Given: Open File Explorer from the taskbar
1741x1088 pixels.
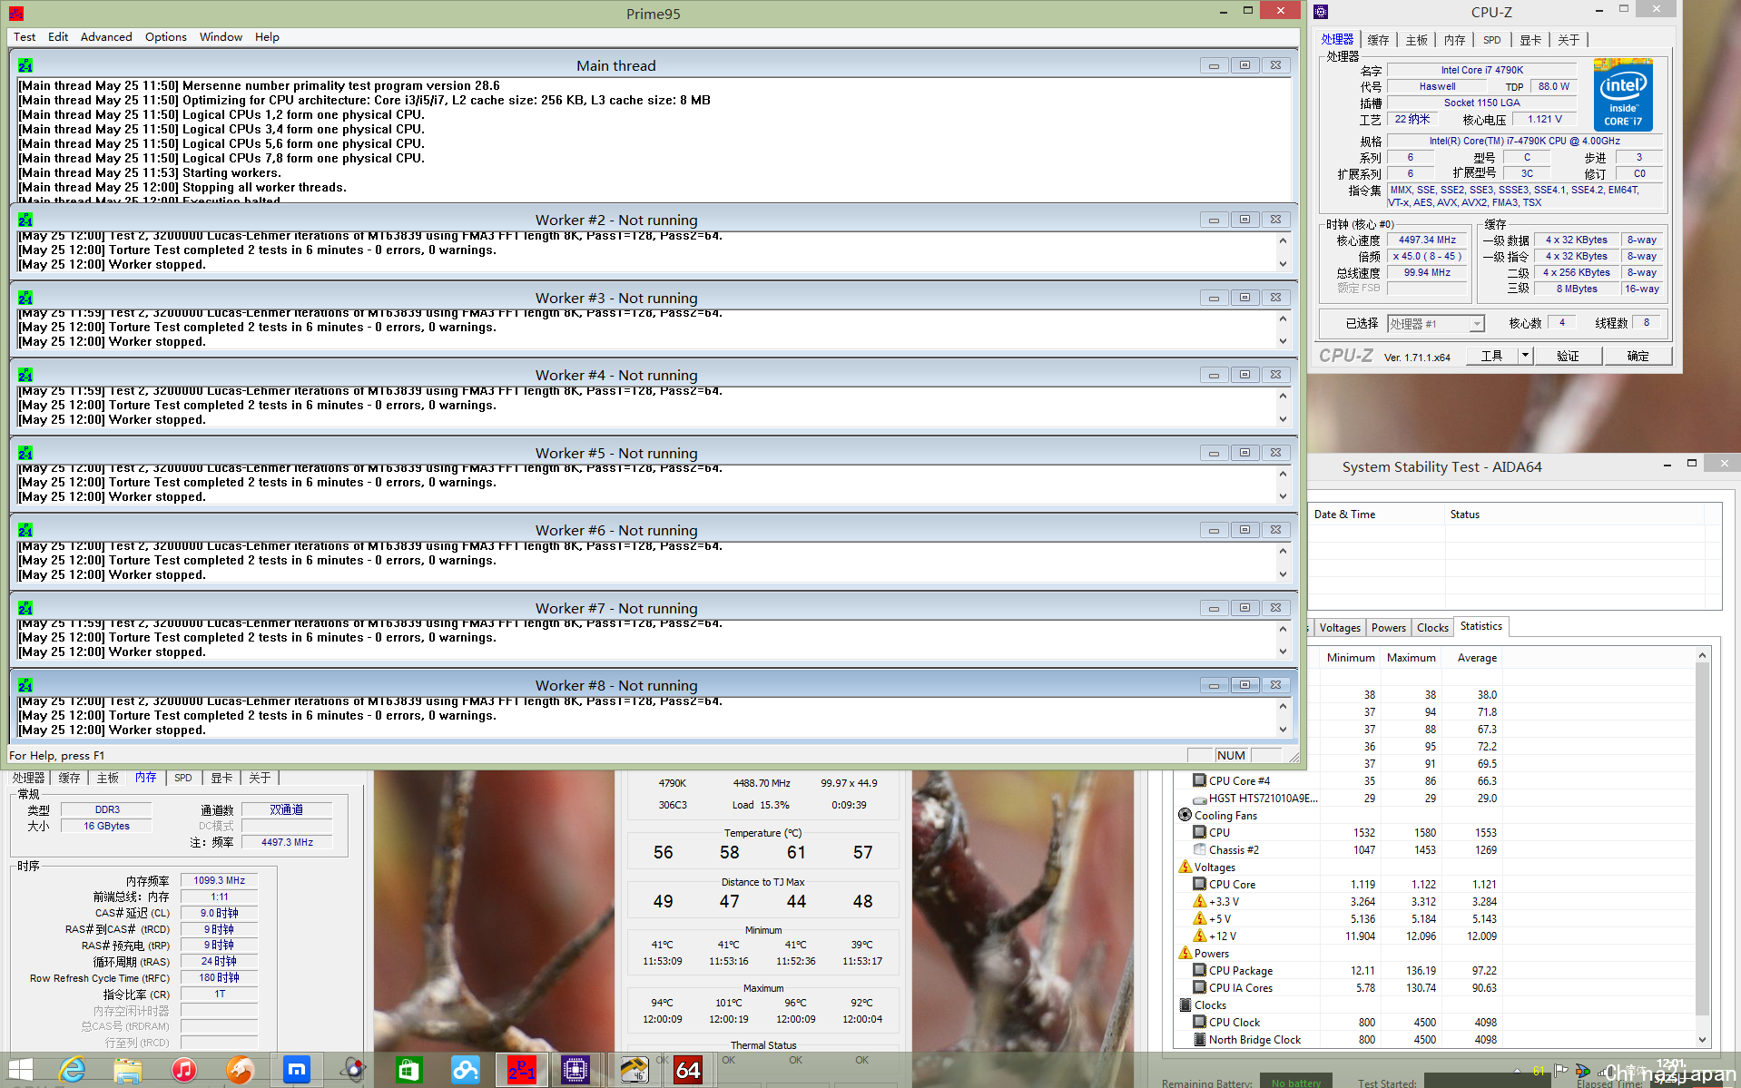Looking at the screenshot, I should click(x=128, y=1070).
